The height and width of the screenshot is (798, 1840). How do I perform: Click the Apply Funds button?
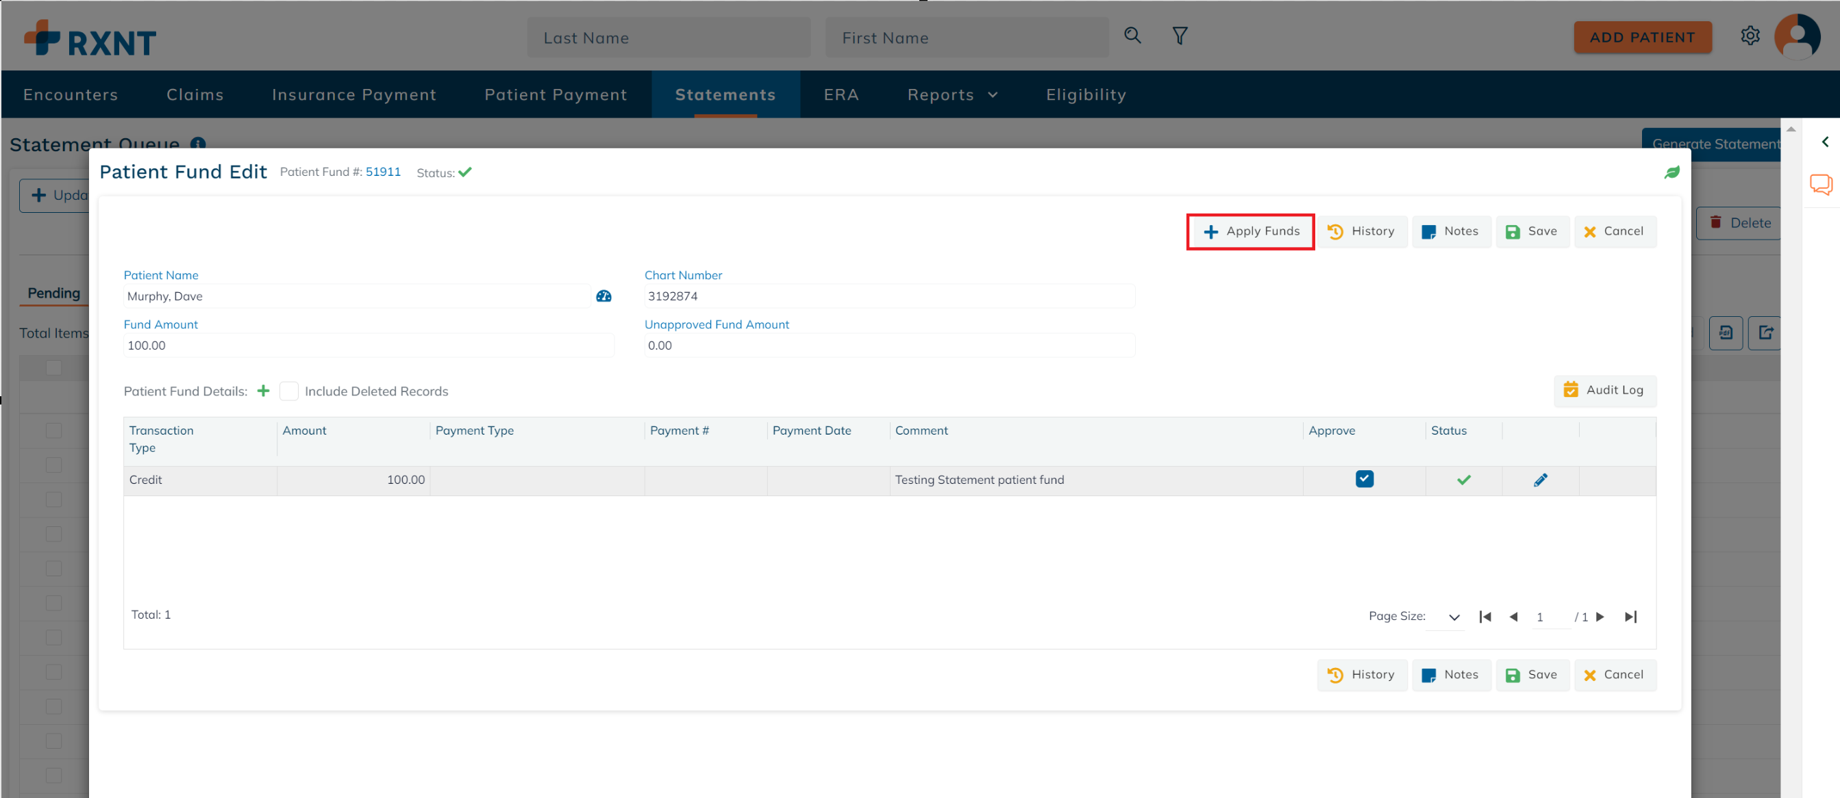(1251, 231)
